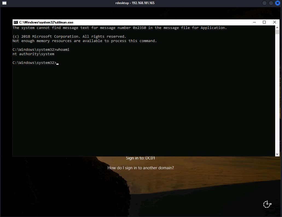Viewport: 282px width, 217px height.
Task: Click the utilman.exe title bar text
Action: pos(46,22)
